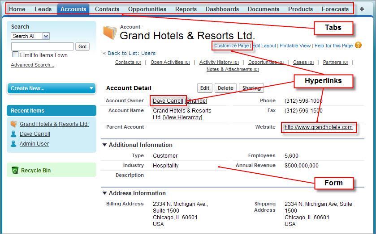Screen dimensions: 376x234
Task: Jump to Contacts [0] related list
Action: (128, 62)
